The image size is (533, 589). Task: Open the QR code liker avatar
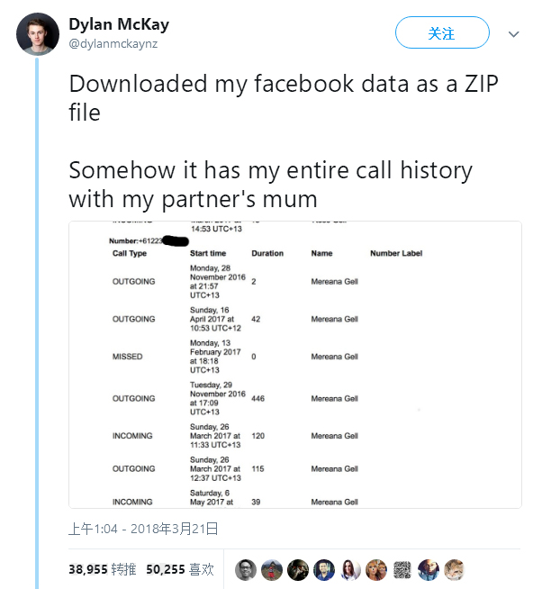pos(402,570)
